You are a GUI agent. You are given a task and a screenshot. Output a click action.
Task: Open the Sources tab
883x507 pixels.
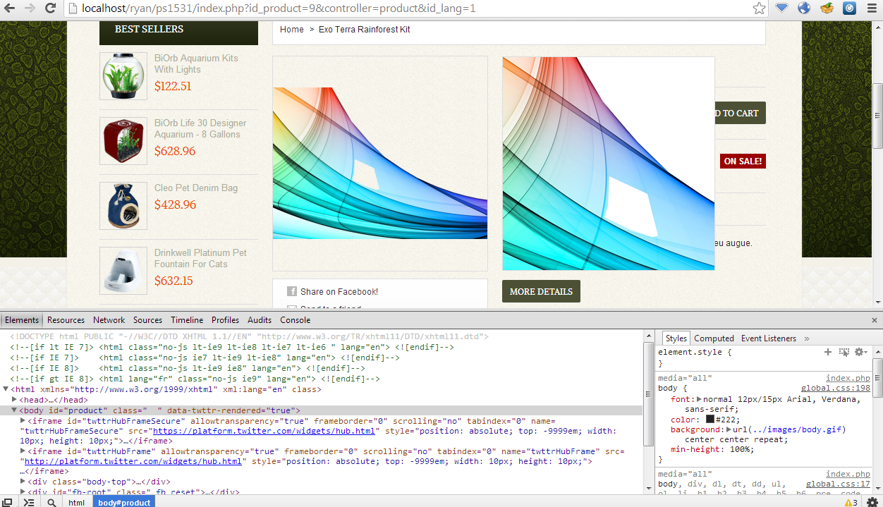click(147, 319)
